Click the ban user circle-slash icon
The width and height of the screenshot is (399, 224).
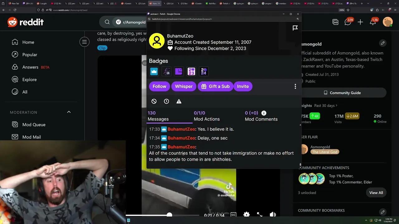154,101
